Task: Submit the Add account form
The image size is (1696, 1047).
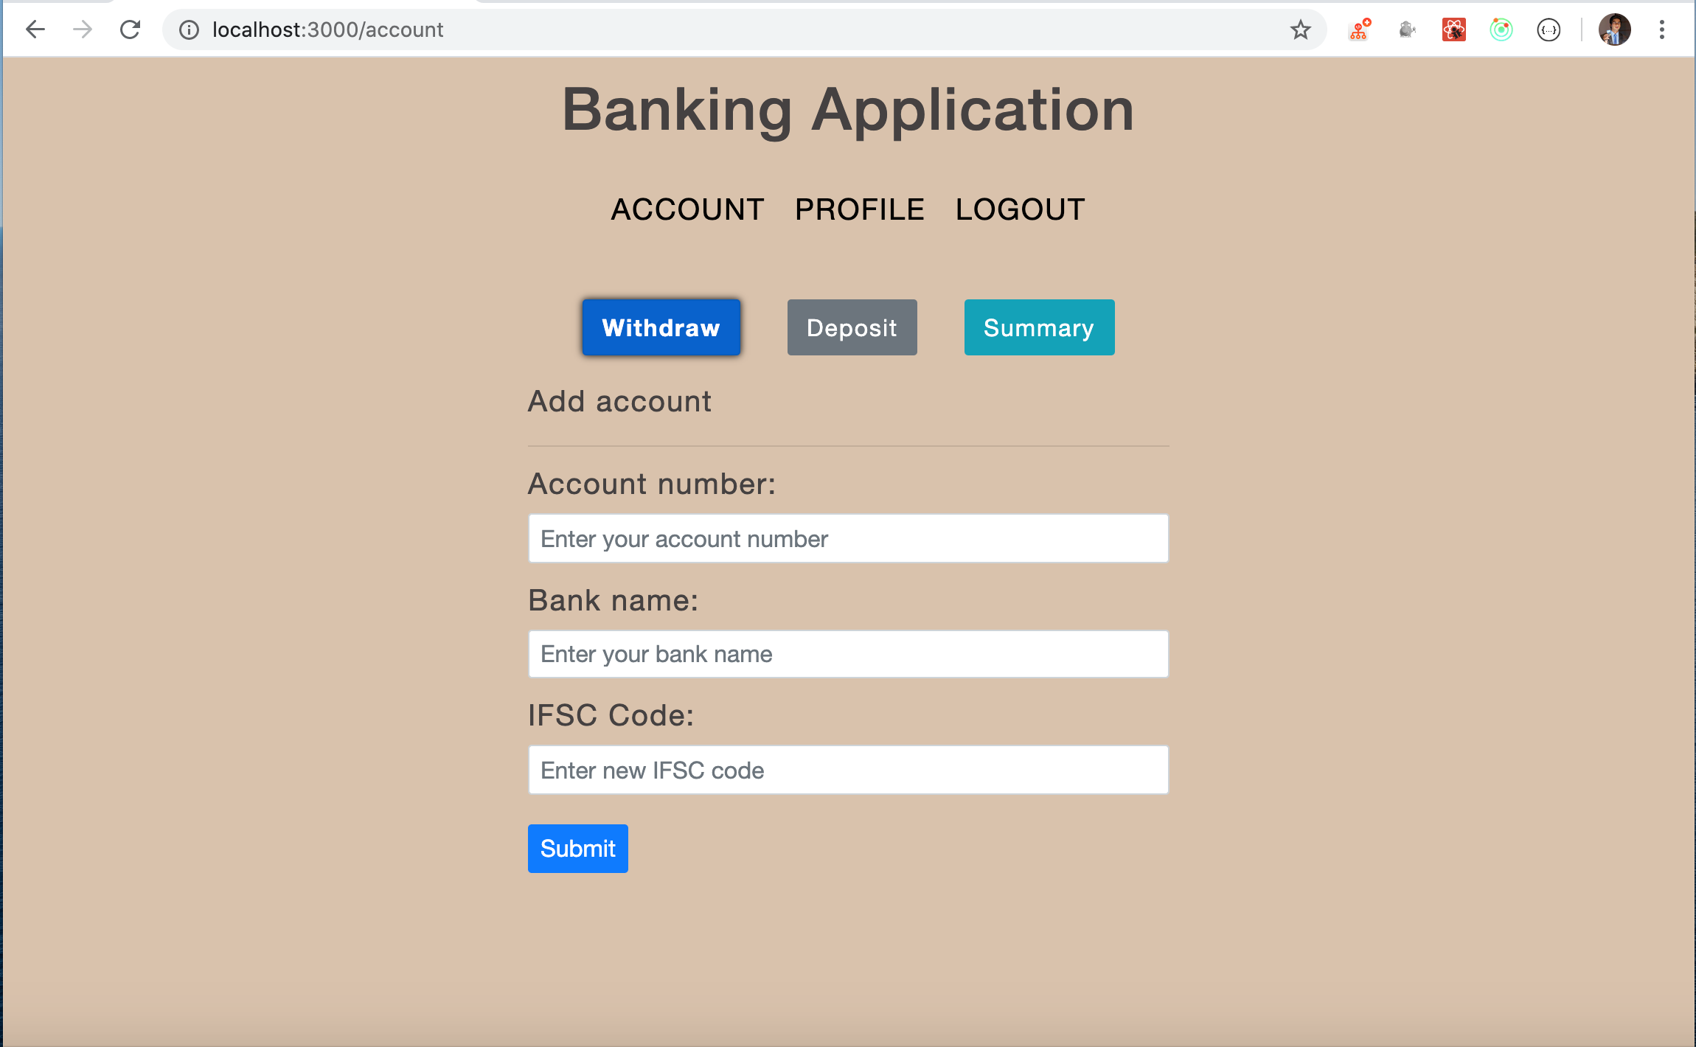Action: tap(577, 848)
